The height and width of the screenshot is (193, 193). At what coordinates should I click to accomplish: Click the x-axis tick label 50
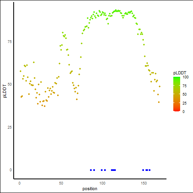[x=61, y=183]
